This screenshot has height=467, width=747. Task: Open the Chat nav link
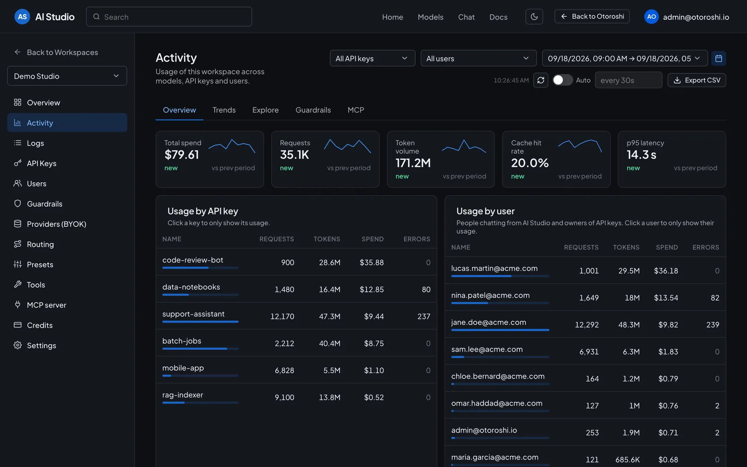pos(466,17)
